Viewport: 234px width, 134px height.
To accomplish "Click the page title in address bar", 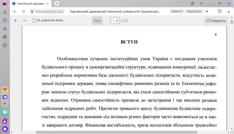I will 115,11.
